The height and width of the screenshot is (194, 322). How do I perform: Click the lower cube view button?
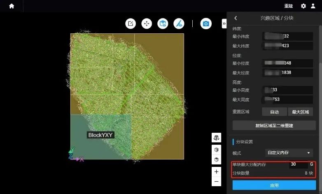217,159
